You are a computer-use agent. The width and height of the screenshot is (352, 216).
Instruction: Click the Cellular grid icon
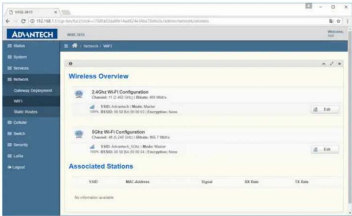(9, 122)
